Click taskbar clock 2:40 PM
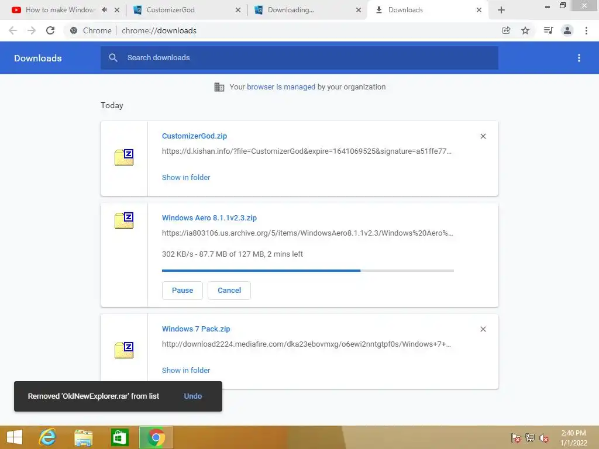 click(x=573, y=433)
